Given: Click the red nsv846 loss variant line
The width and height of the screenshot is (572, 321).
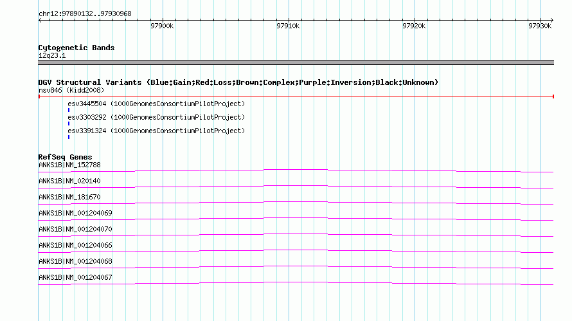Looking at the screenshot, I should (296, 96).
